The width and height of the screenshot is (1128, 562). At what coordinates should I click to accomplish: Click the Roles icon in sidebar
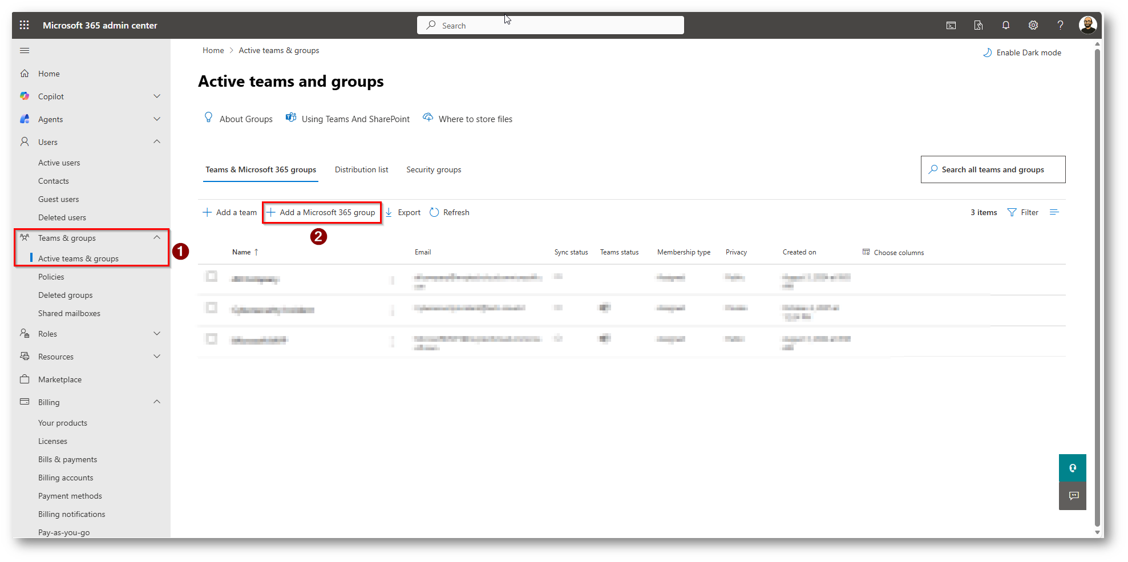[x=25, y=333]
